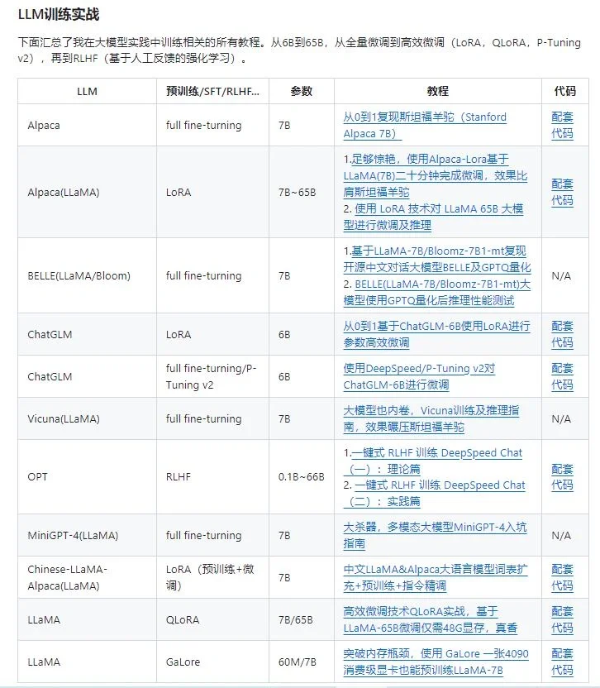Open the DeepSpeed Chat（二）实践篇 link
600x688 pixels.
pos(434,493)
